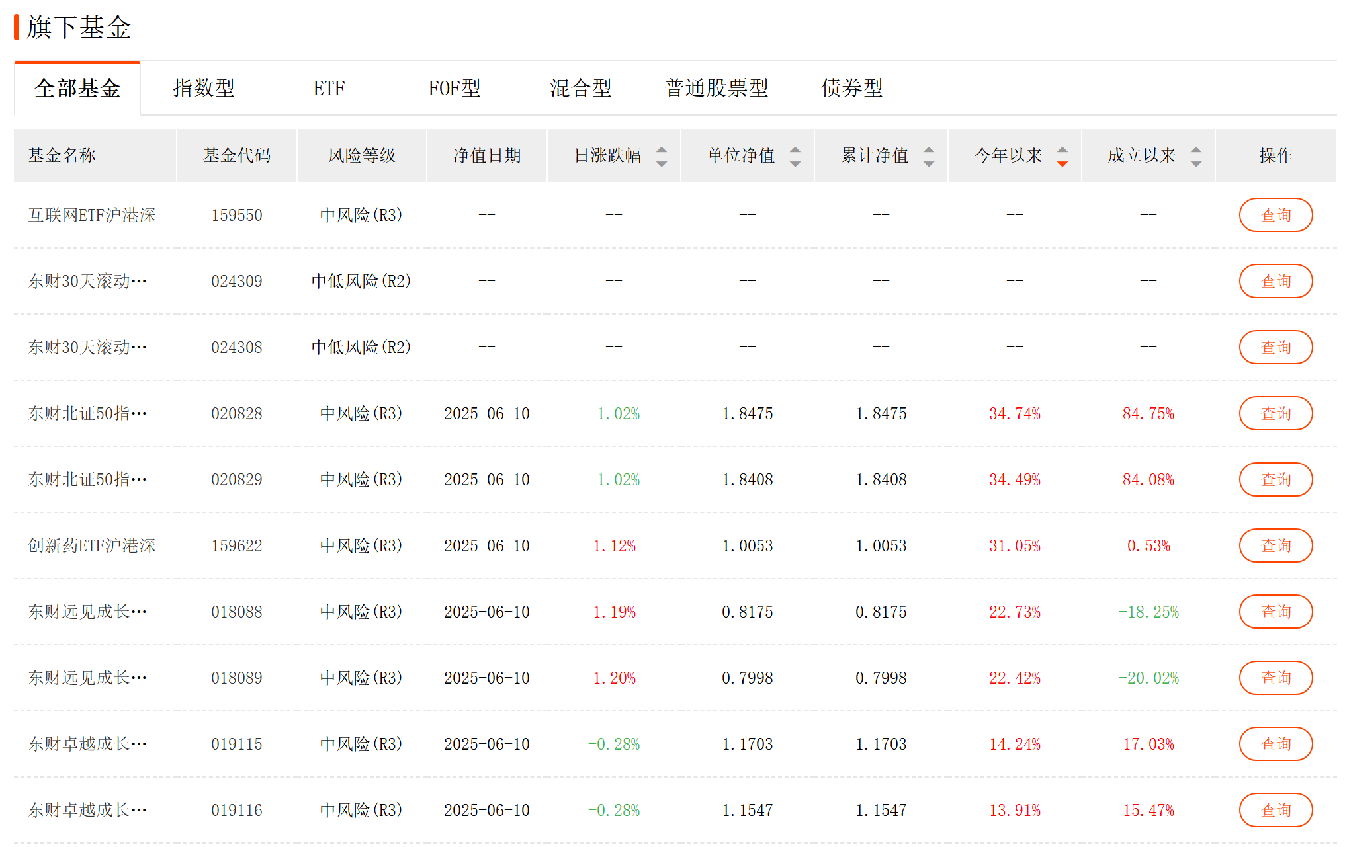Click 成立以来 header label
Viewport: 1345px width, 847px height.
(x=1142, y=155)
